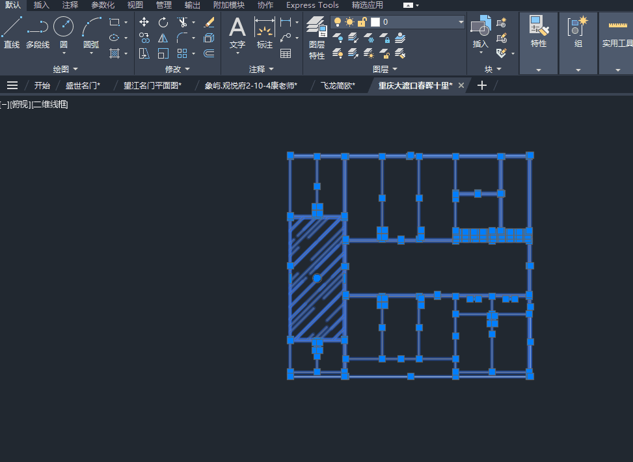This screenshot has height=462, width=633.
Task: Click the Move tool icon
Action: click(144, 22)
